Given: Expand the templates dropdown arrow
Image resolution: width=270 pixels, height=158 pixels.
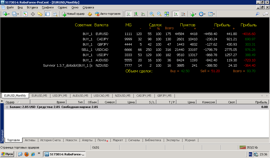Looking at the screenshot, I should coord(214,14).
